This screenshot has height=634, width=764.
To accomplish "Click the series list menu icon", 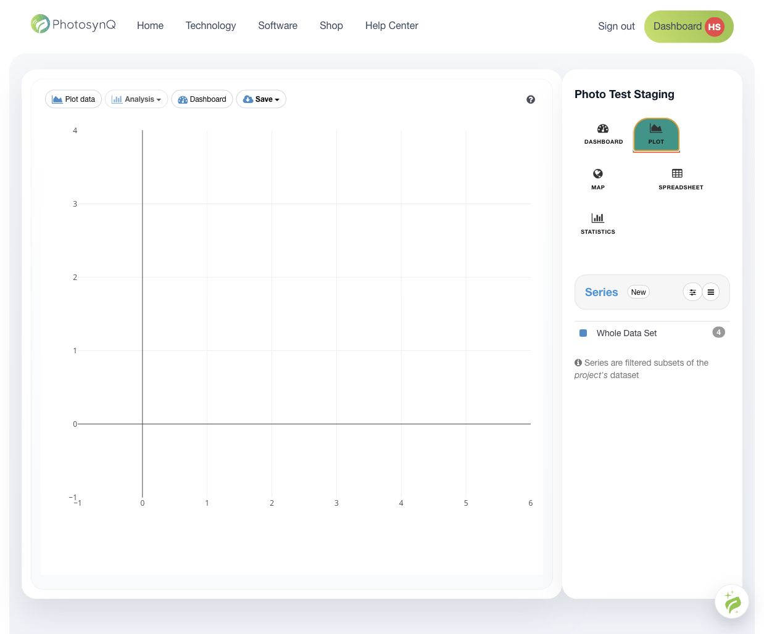I will click(x=711, y=292).
